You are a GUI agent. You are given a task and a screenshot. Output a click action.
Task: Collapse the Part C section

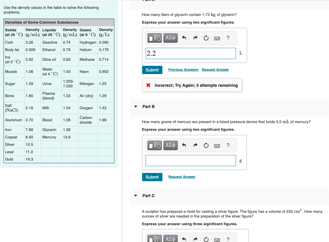(136, 196)
